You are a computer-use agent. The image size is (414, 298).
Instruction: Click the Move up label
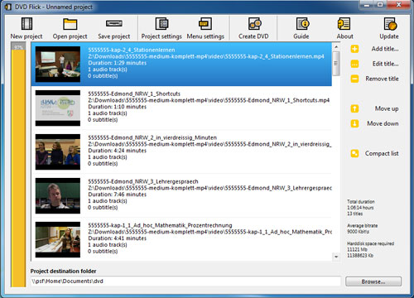[x=387, y=108]
